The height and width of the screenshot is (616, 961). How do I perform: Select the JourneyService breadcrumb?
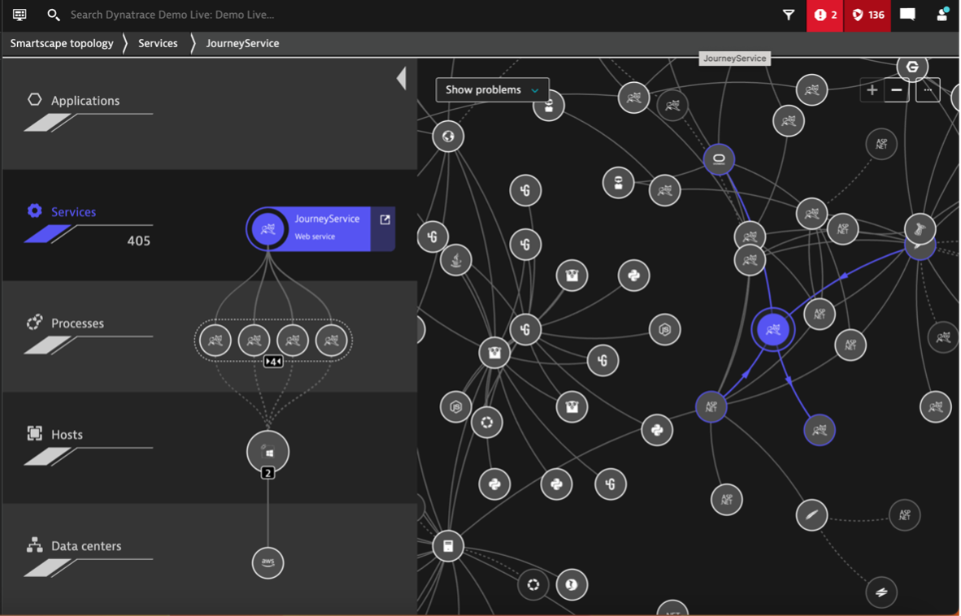click(x=242, y=43)
